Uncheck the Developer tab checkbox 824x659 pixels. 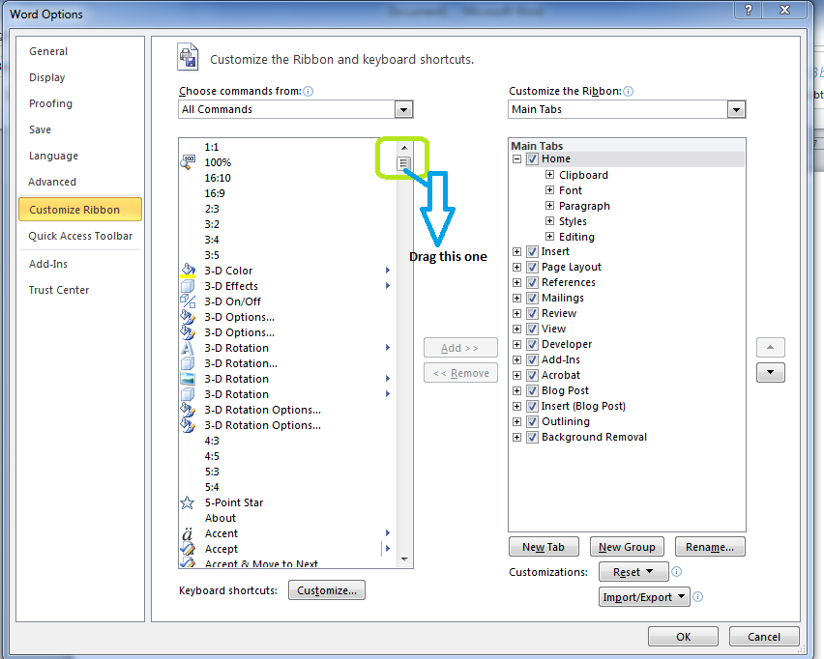pyautogui.click(x=530, y=344)
